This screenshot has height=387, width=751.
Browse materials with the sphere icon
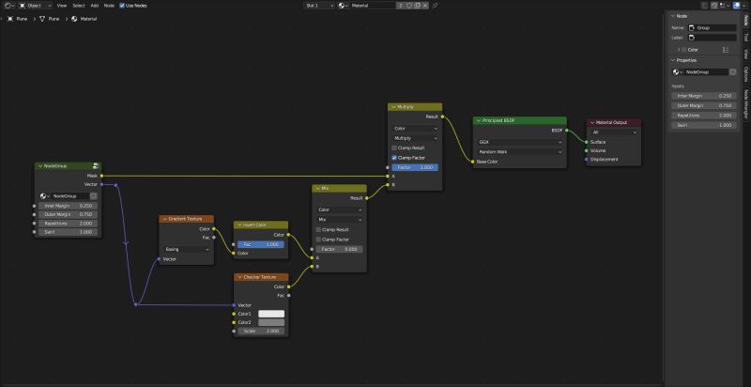[x=343, y=6]
